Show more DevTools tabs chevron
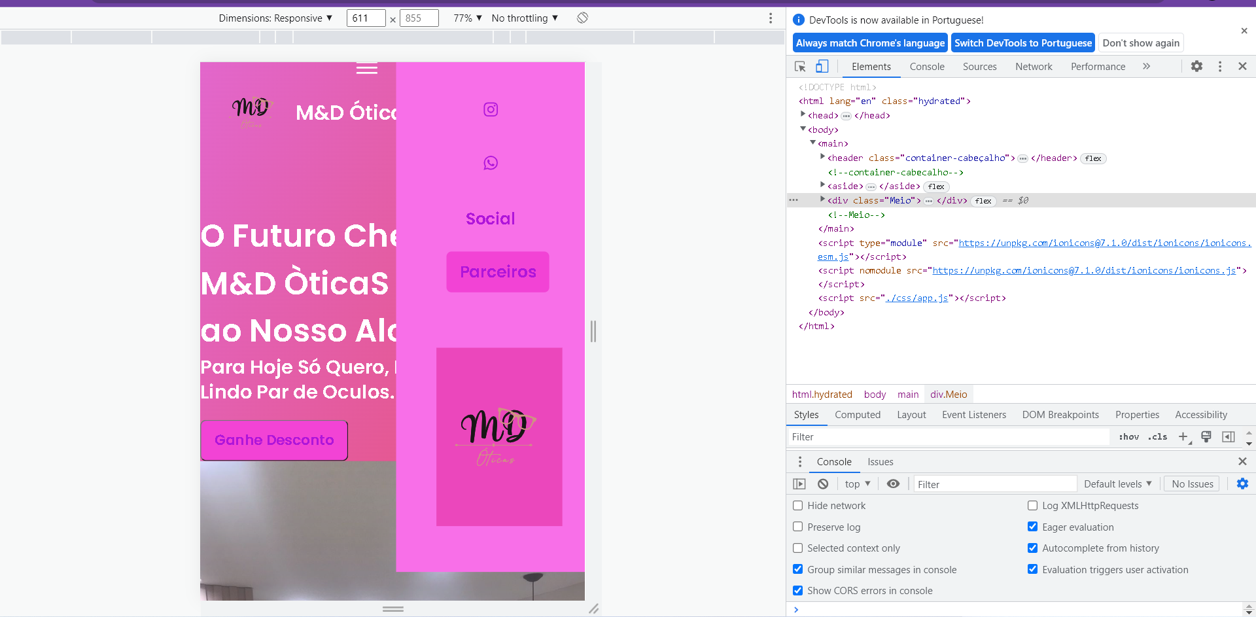This screenshot has height=617, width=1256. click(1146, 66)
